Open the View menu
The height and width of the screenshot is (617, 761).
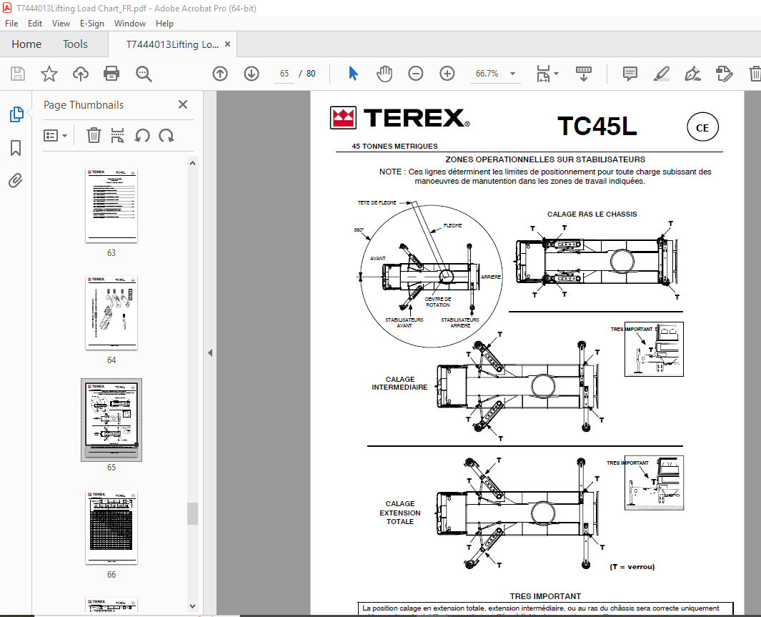(x=61, y=24)
